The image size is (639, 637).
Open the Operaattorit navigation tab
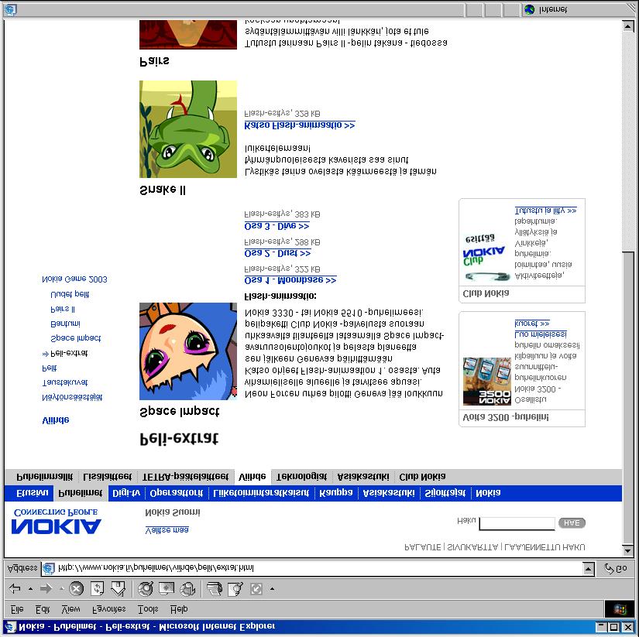177,493
